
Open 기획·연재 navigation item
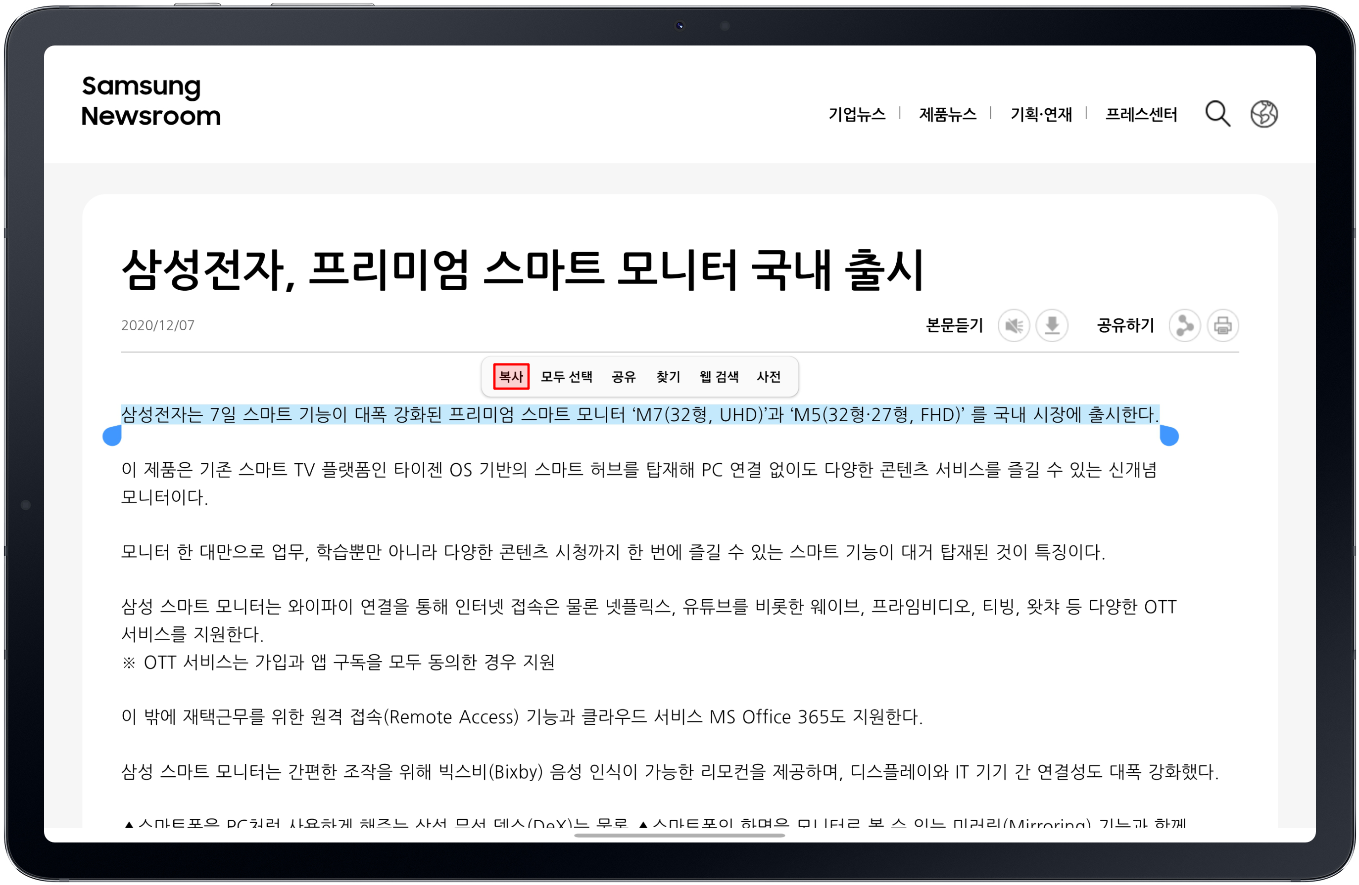click(1040, 115)
